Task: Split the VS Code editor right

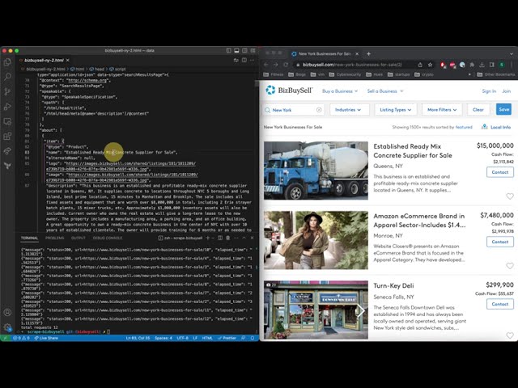Action: pos(244,61)
